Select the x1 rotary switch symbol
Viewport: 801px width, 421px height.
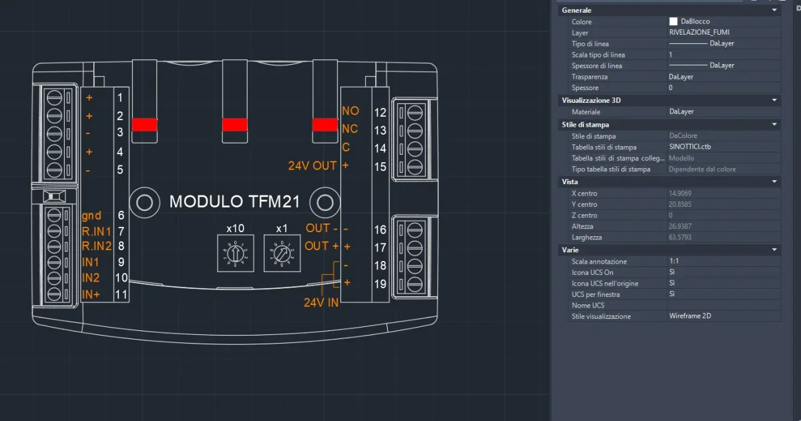click(x=281, y=253)
